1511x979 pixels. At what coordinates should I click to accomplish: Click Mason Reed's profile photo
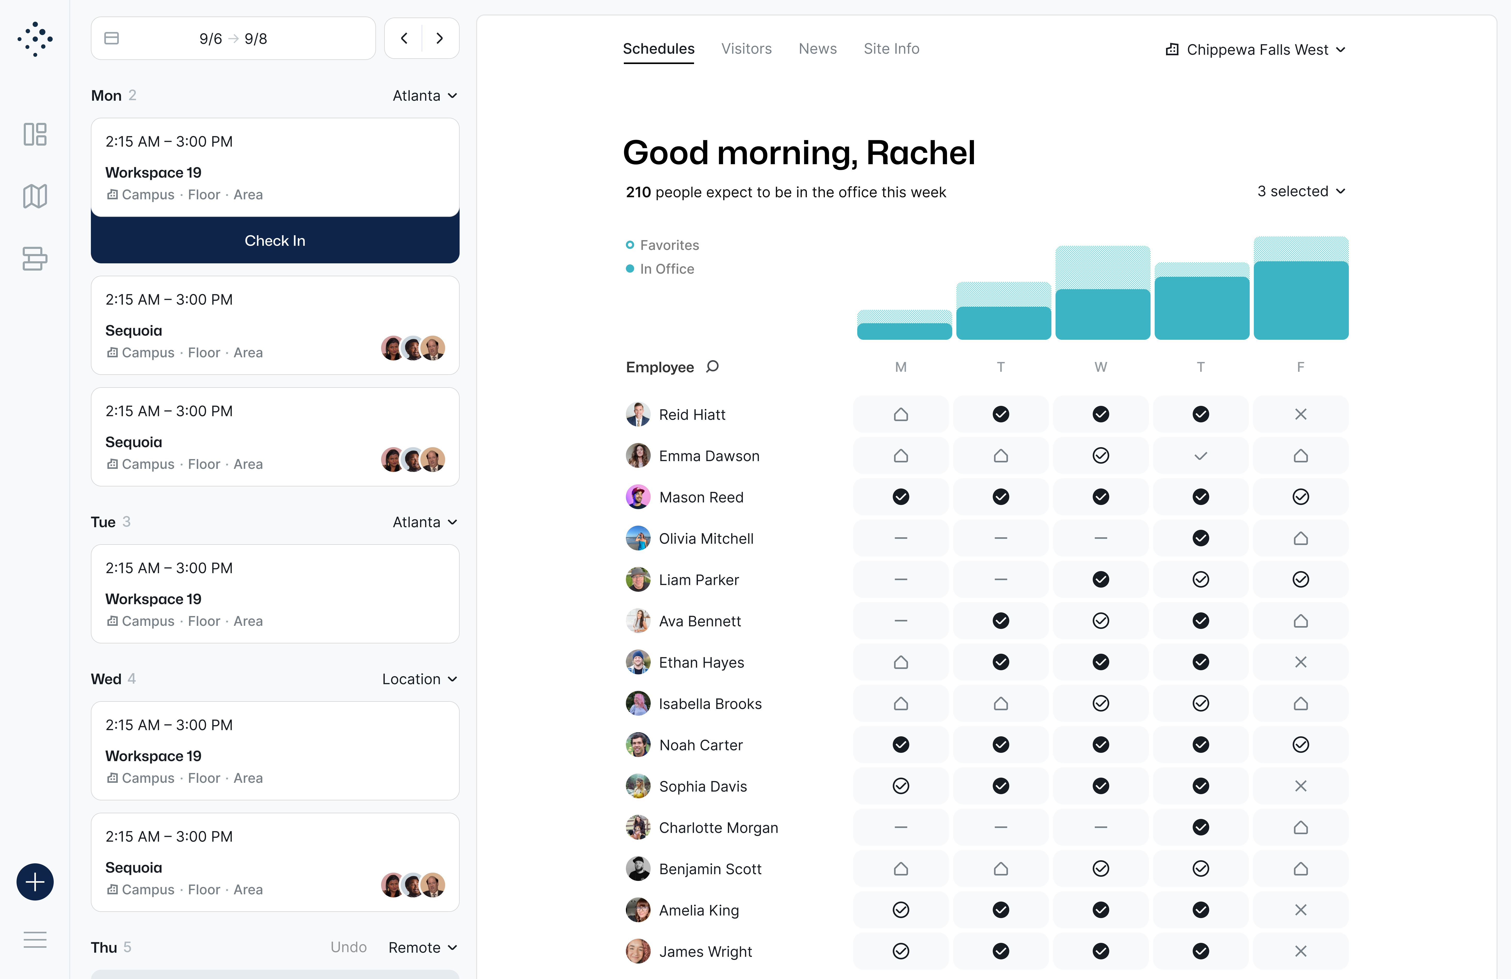coord(638,497)
